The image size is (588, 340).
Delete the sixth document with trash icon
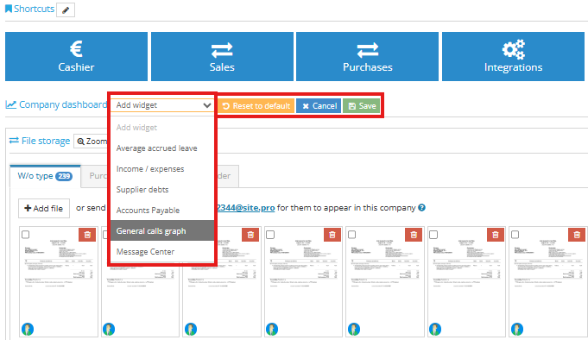(496, 235)
